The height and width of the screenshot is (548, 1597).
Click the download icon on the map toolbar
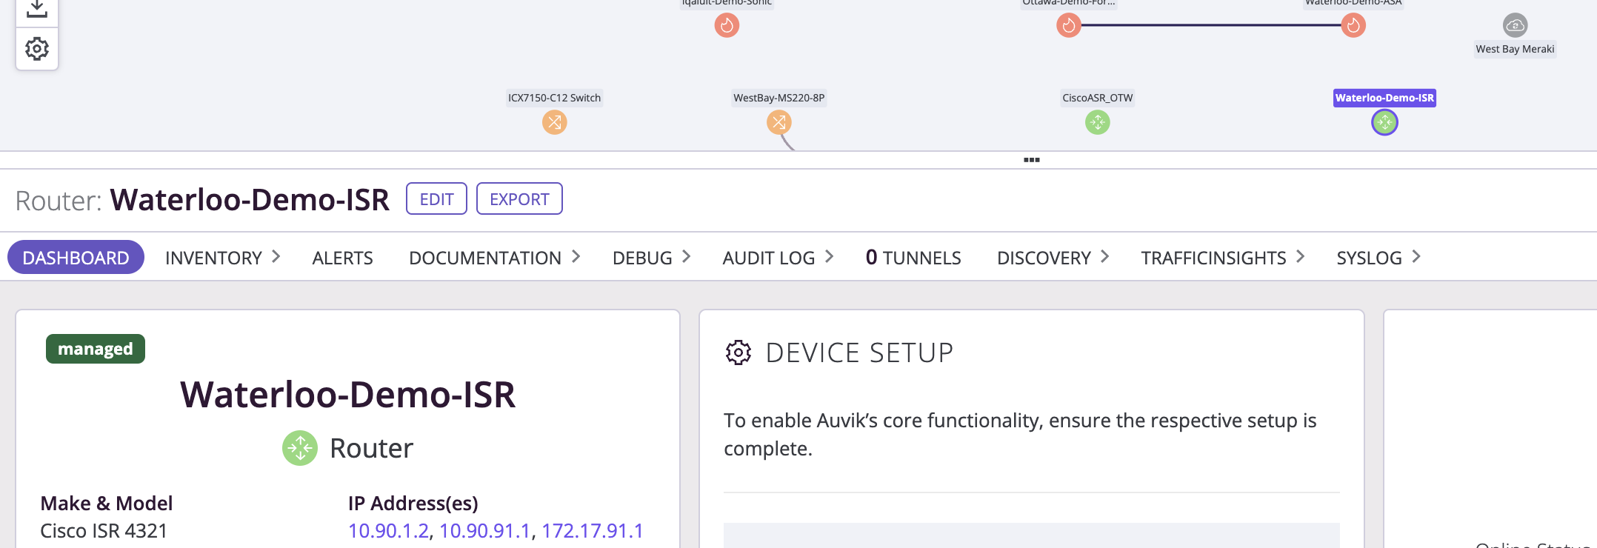[36, 8]
